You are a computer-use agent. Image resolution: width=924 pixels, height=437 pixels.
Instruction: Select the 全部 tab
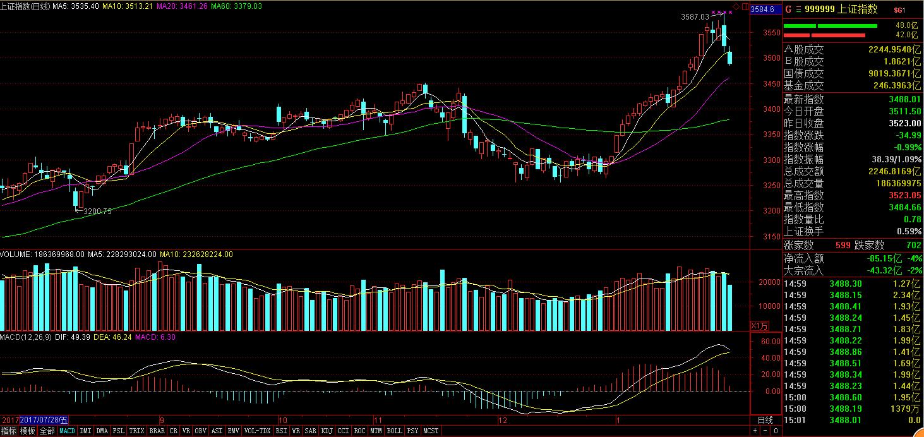tap(47, 431)
